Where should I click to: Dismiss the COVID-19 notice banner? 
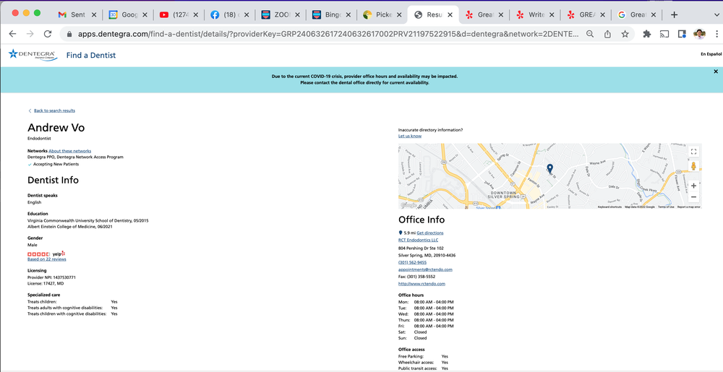click(716, 72)
